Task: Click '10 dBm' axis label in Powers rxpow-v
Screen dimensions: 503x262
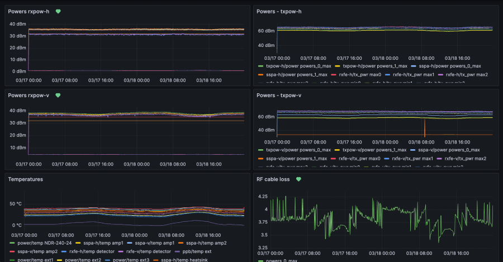Action: (x=18, y=148)
